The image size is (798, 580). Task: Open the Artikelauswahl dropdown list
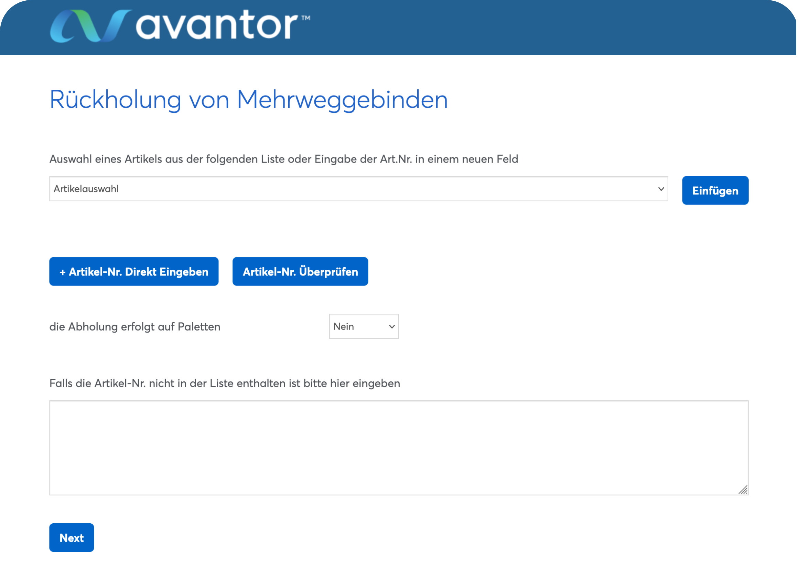click(358, 189)
